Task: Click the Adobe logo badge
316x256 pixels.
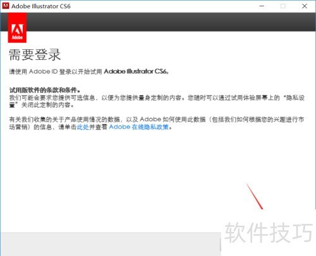Action: (x=17, y=28)
